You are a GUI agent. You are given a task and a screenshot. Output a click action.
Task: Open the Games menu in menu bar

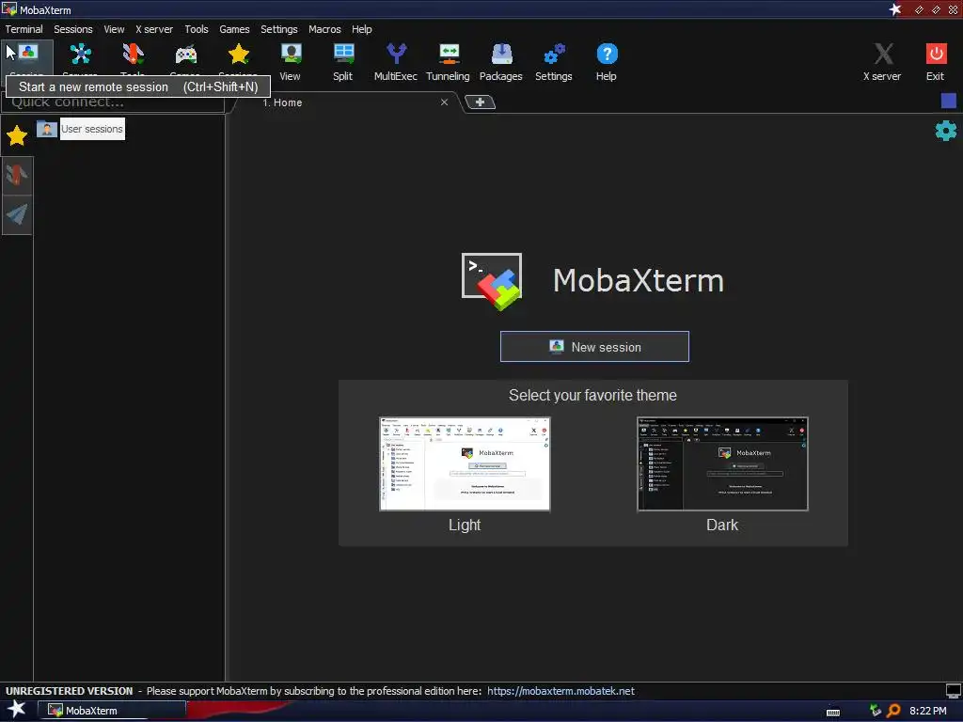point(234,29)
